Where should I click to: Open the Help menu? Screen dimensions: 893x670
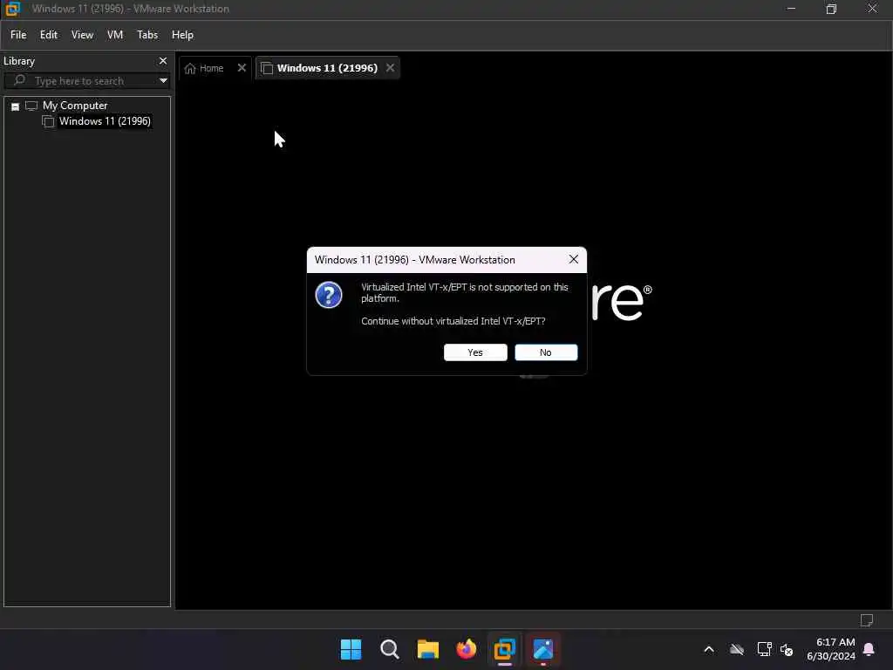(182, 35)
